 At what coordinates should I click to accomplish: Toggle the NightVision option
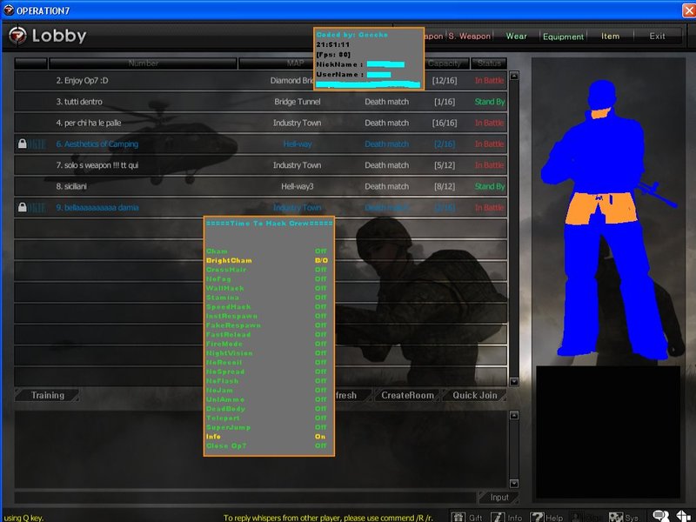click(267, 353)
